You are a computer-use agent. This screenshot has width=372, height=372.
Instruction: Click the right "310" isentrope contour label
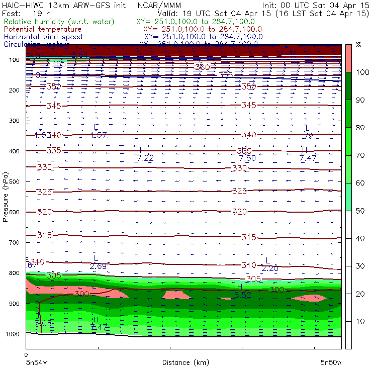[249, 265]
